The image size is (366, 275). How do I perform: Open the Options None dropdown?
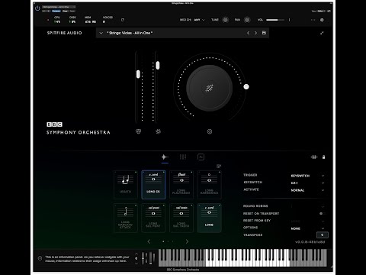[x=307, y=228]
